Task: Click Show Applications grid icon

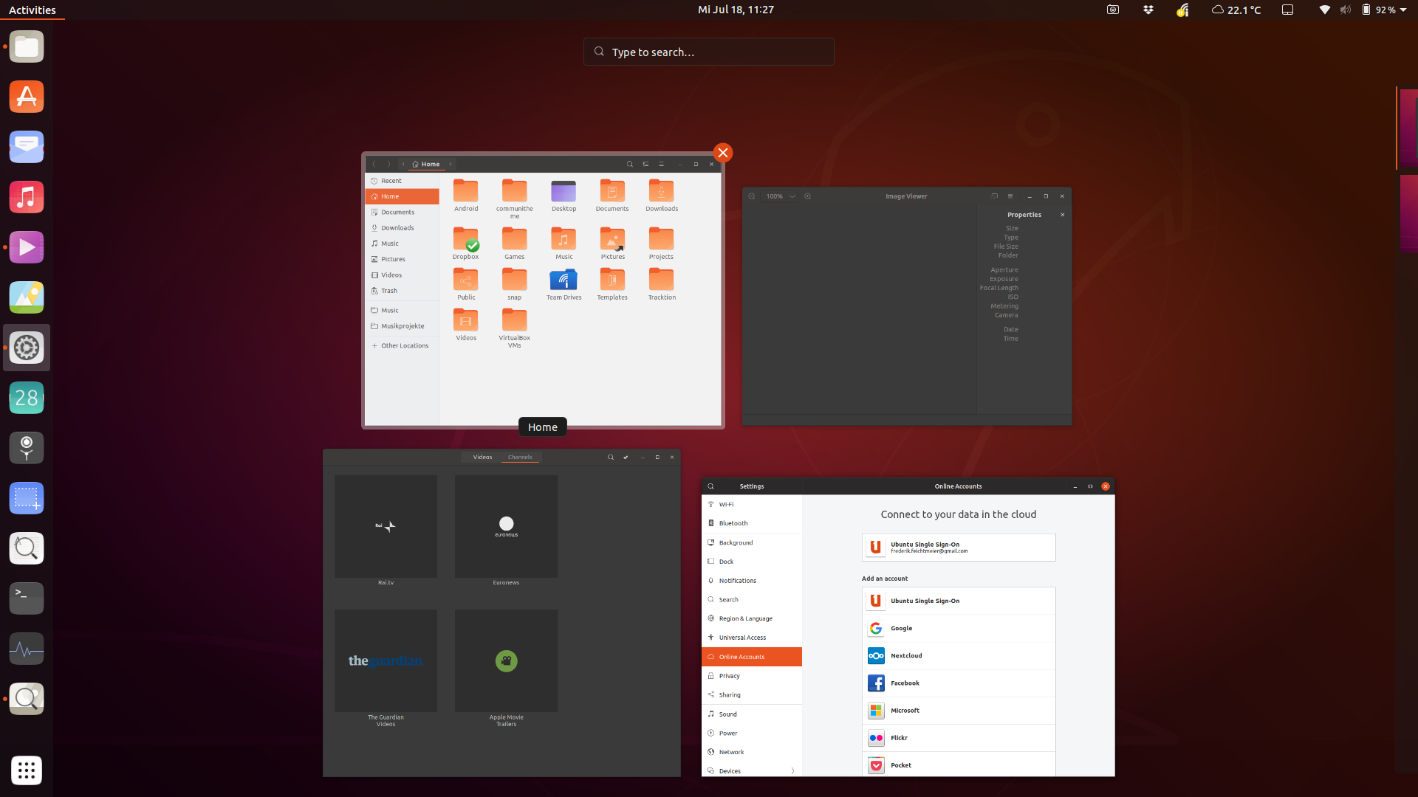Action: [x=27, y=770]
